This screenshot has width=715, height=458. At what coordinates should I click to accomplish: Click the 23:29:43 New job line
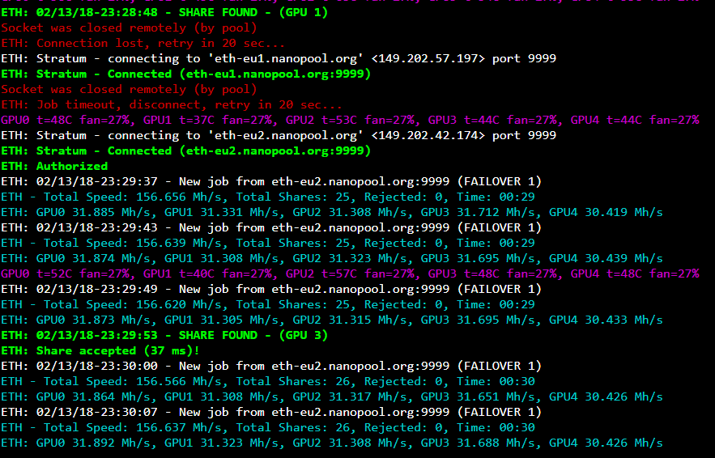pos(271,228)
